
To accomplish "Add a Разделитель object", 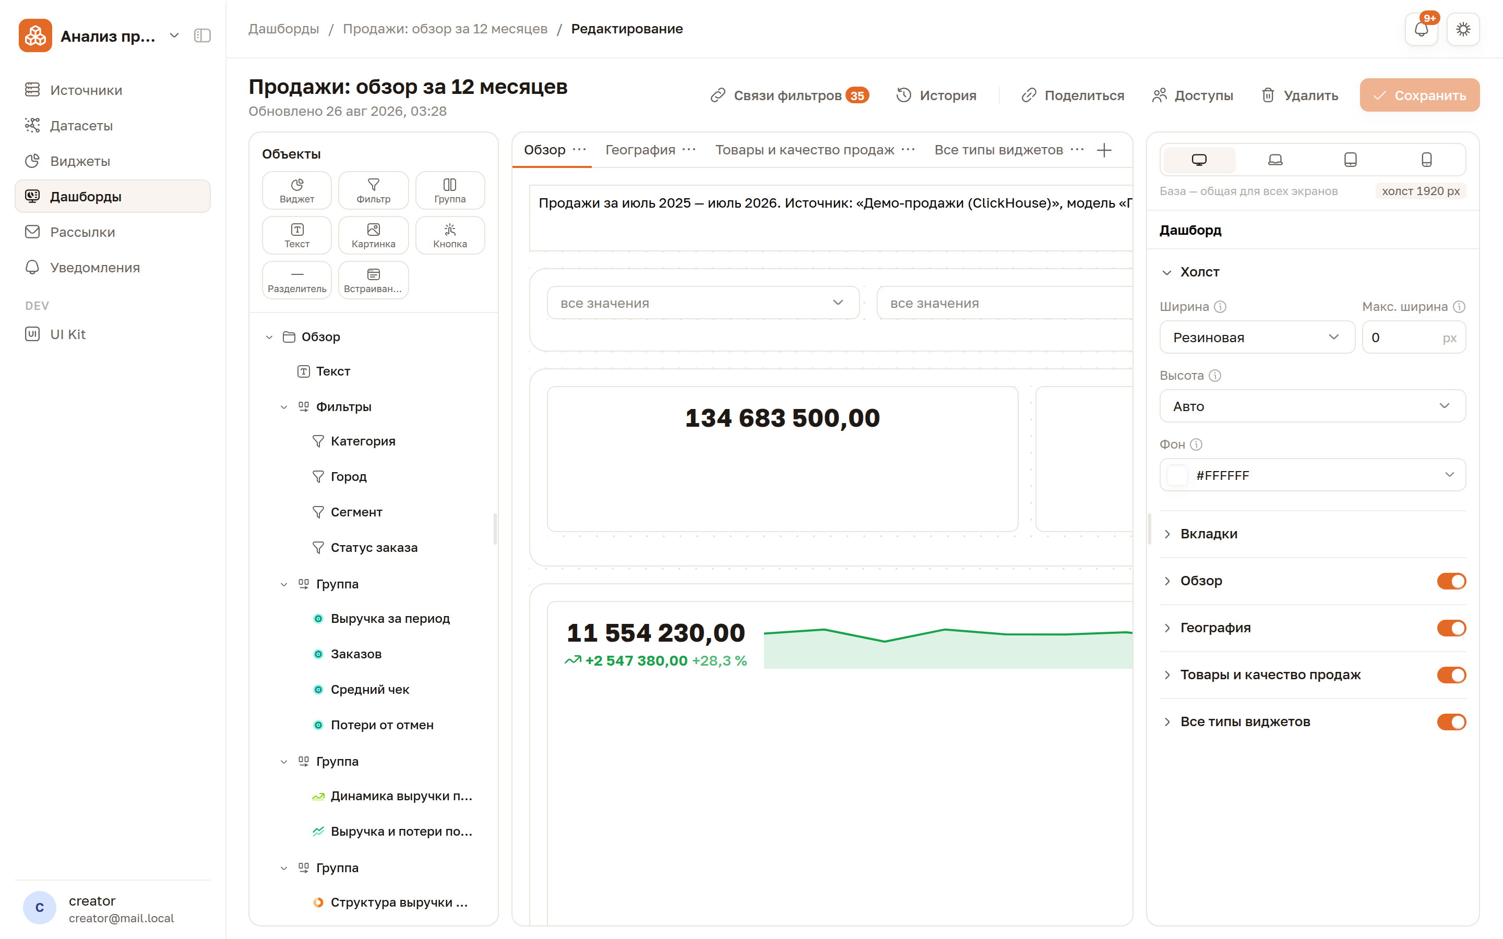I will click(296, 280).
